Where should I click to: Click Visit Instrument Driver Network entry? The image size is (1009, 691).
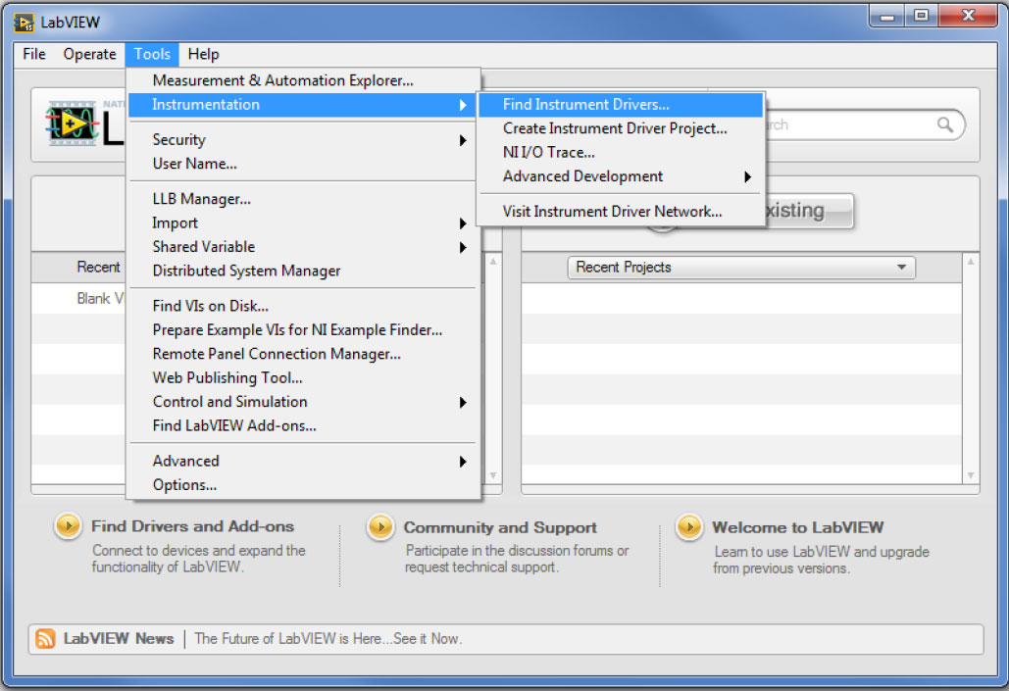[x=612, y=211]
